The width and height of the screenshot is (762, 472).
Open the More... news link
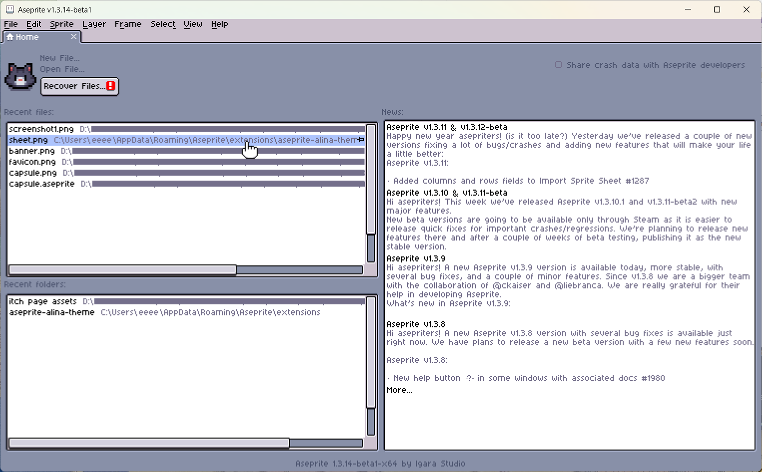(399, 390)
